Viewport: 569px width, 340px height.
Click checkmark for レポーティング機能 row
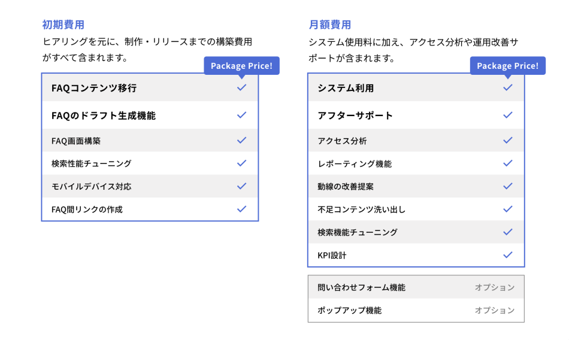[x=508, y=163]
